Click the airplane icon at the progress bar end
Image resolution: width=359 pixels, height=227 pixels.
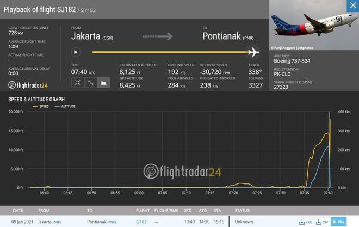[x=253, y=52]
